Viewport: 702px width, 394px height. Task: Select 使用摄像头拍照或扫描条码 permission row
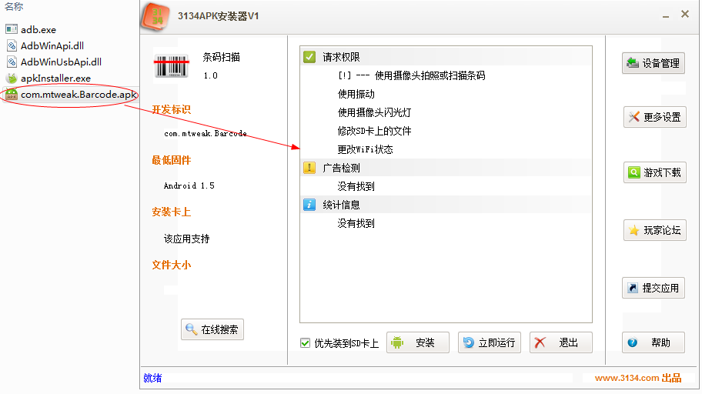coord(446,75)
